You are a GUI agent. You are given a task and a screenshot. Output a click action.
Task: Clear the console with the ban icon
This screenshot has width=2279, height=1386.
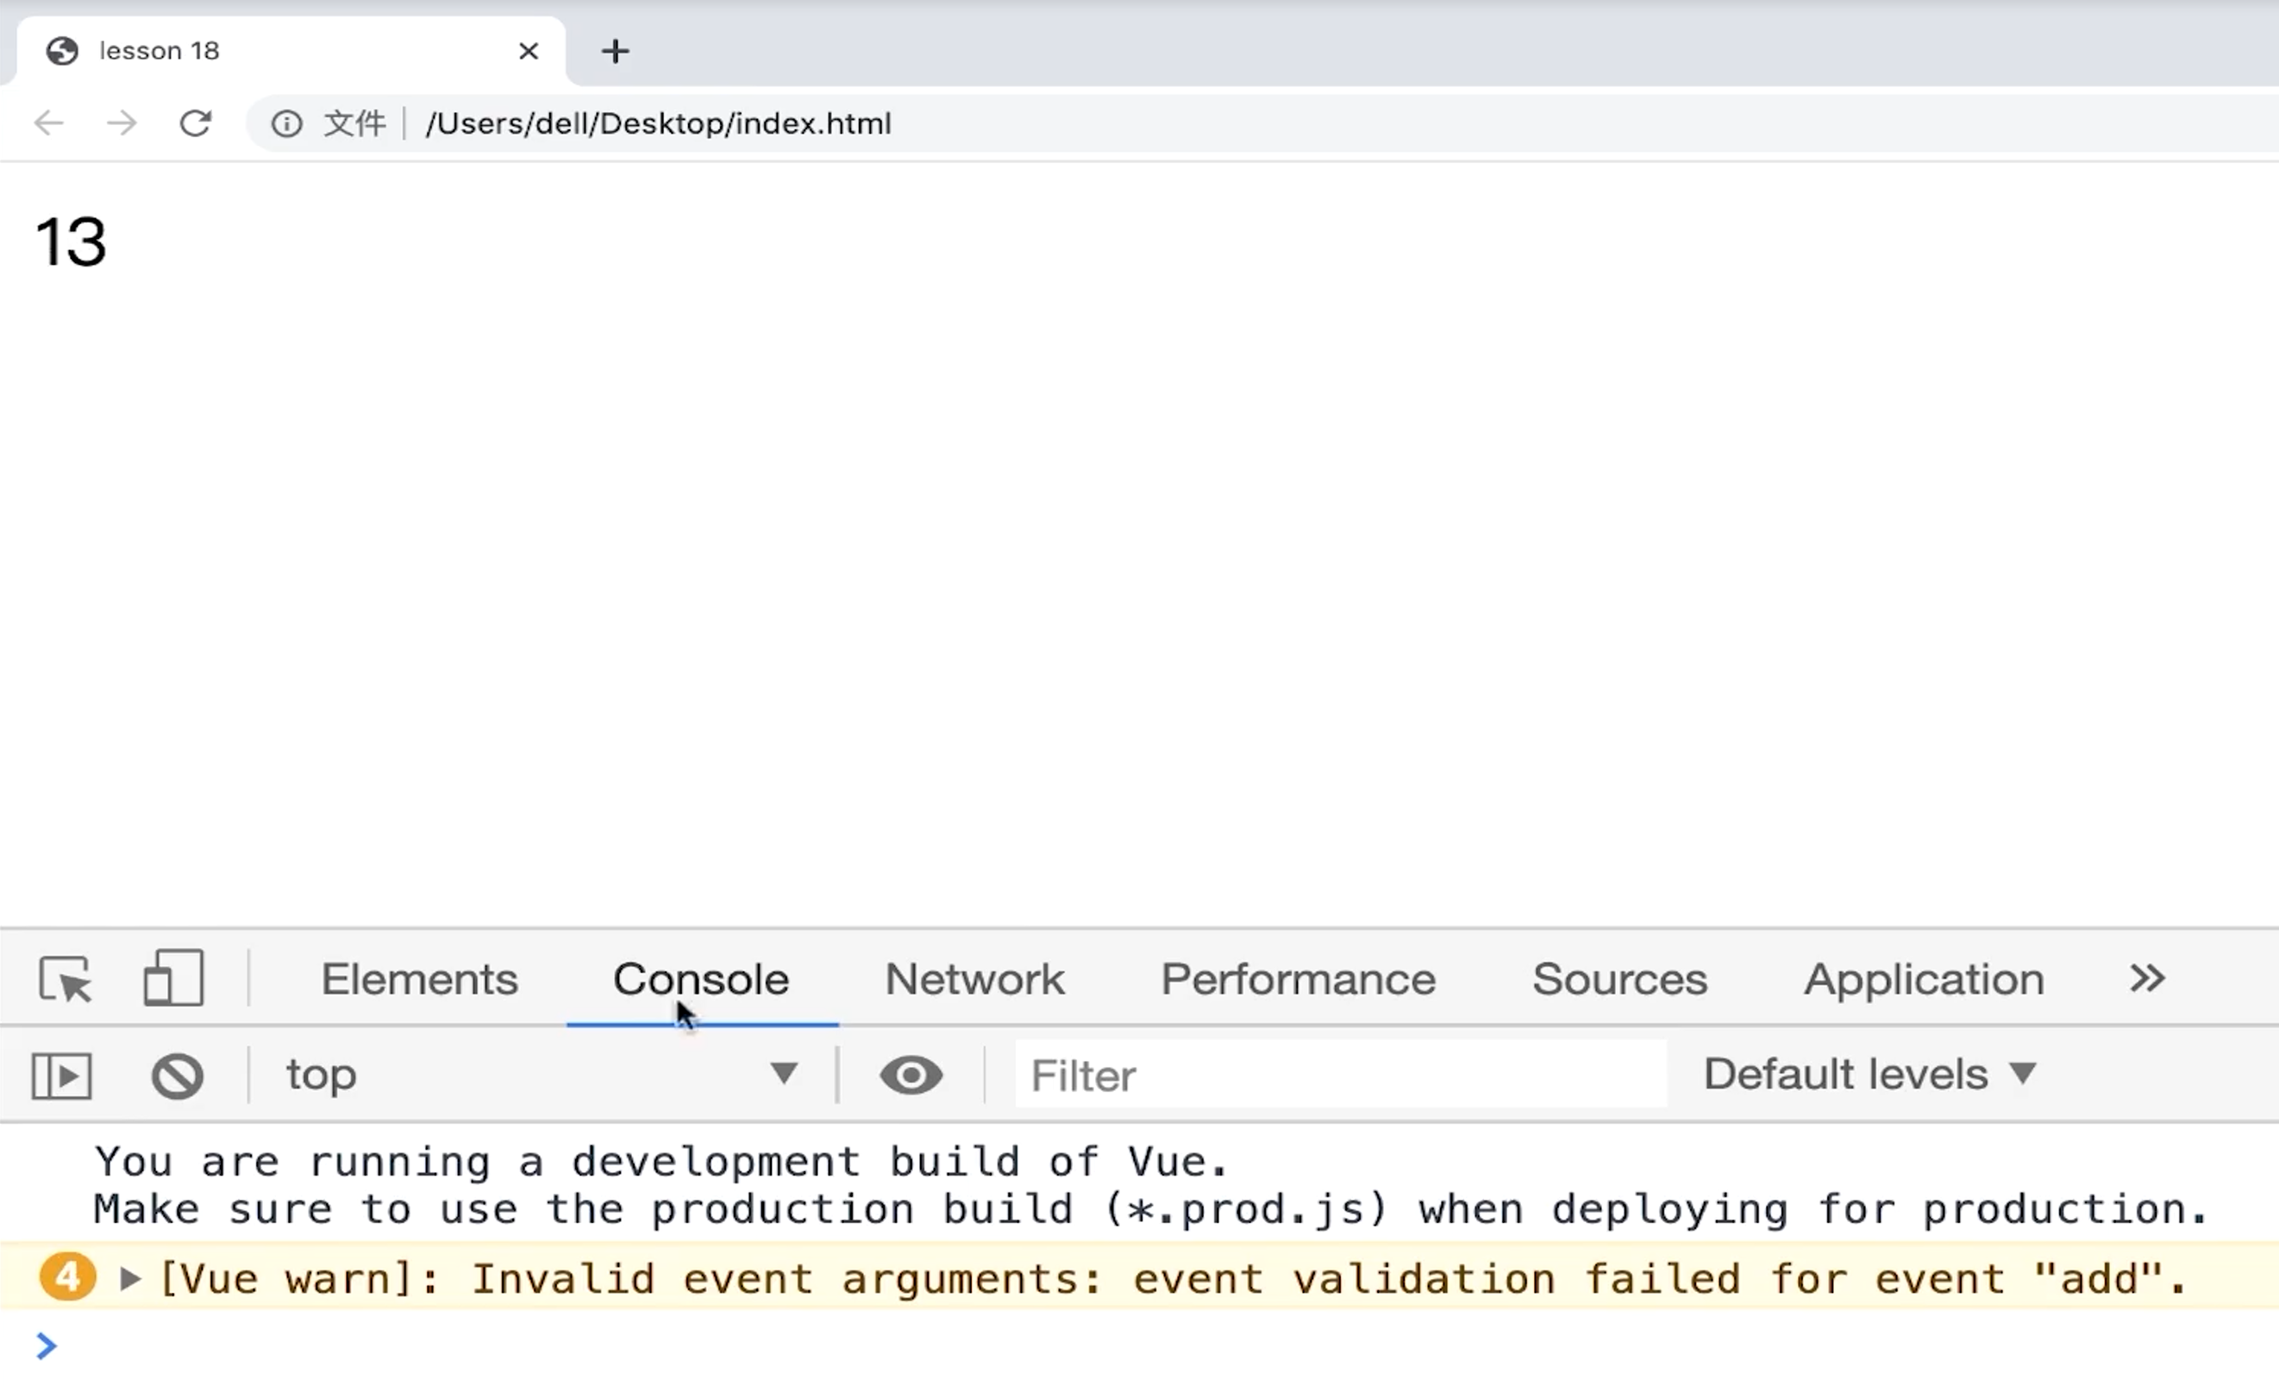[177, 1076]
